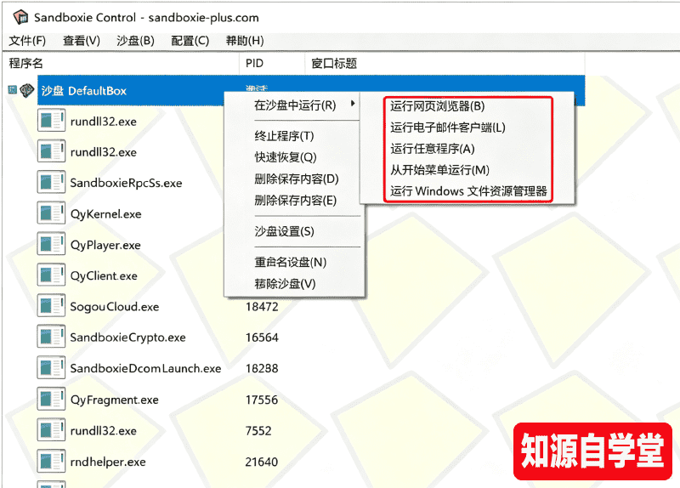Collapse the DefaultBox tree node
This screenshot has width=680, height=488.
click(12, 90)
